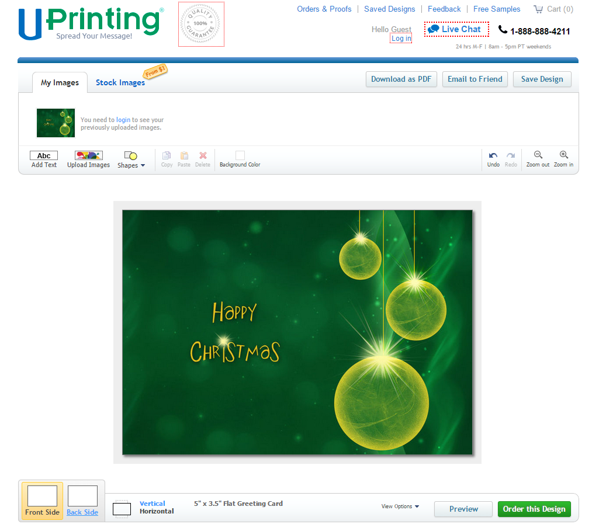Screen dimensions: 599x524
Task: Click Upload Images tool
Action: point(89,159)
